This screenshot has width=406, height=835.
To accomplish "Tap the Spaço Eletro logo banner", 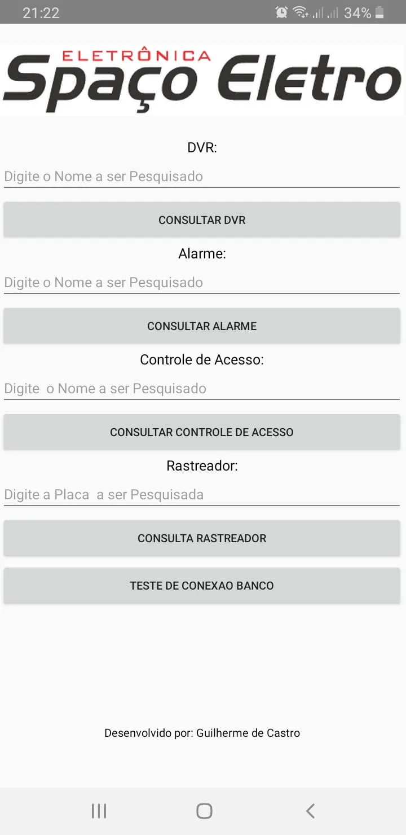I will point(202,80).
